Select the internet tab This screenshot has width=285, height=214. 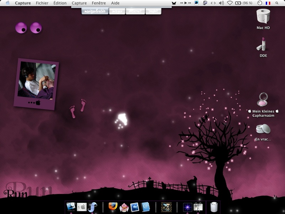point(135,11)
